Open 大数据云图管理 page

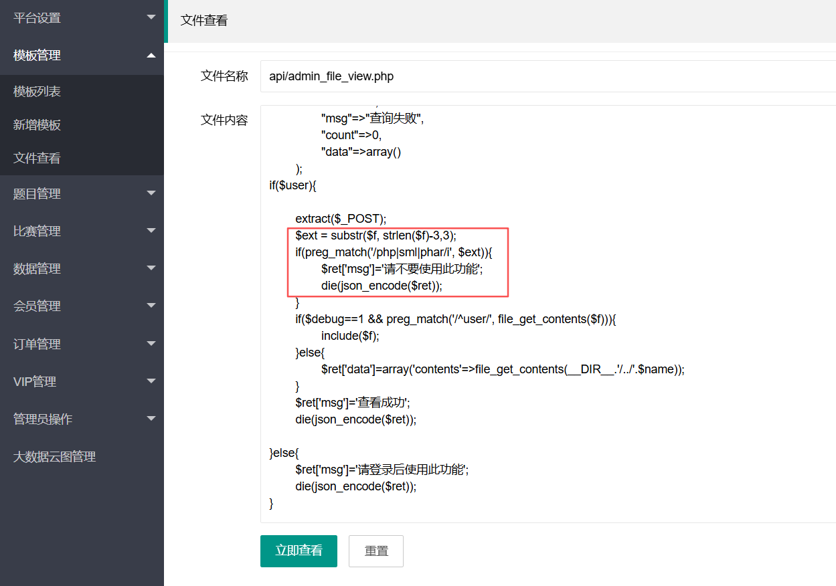pos(55,457)
